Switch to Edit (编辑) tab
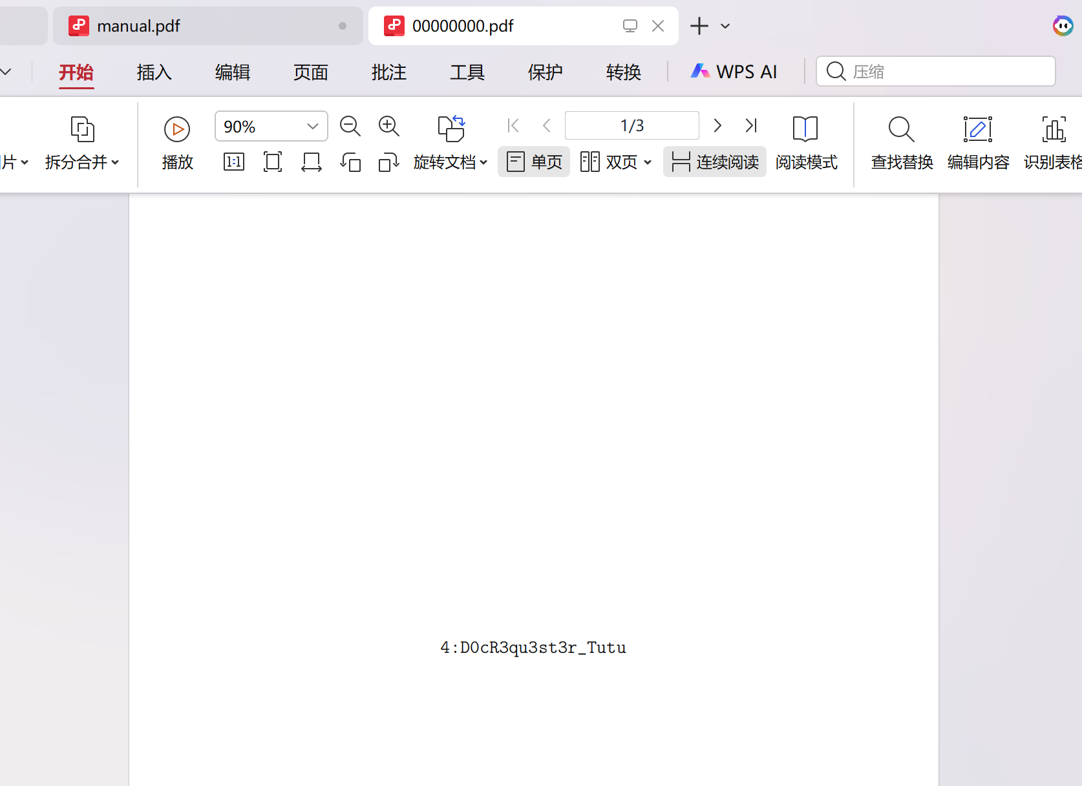 tap(233, 72)
